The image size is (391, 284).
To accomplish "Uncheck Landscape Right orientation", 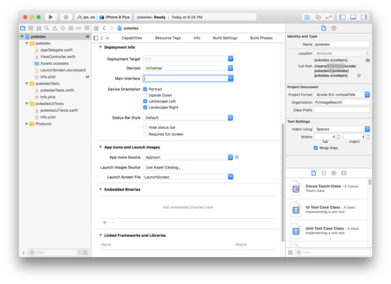I will [x=145, y=107].
